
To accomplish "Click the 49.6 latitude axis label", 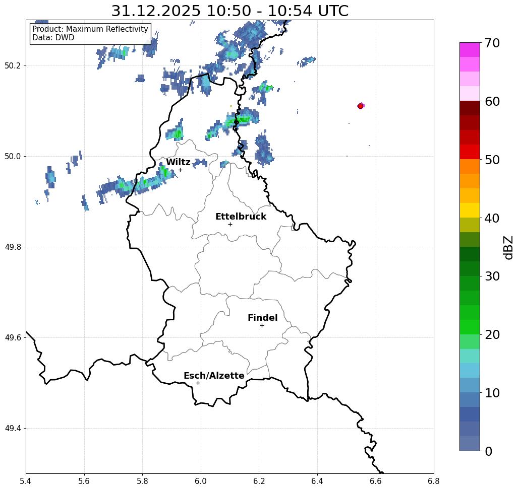I will tap(13, 338).
